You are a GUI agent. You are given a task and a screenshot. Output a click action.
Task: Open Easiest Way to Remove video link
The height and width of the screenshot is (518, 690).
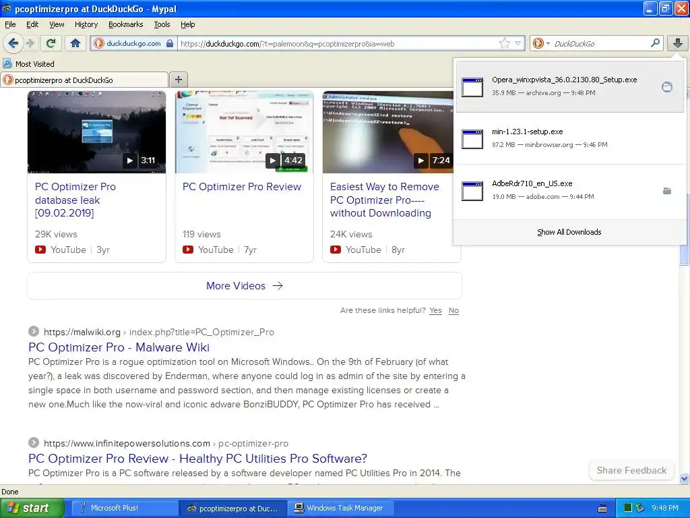(x=385, y=200)
